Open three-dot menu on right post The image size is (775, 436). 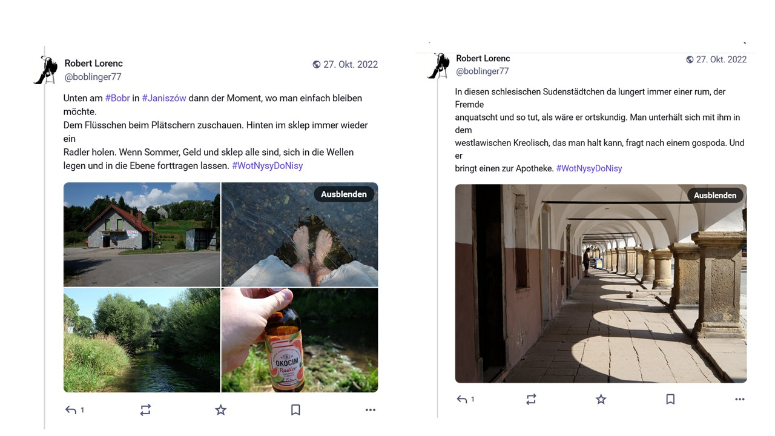[739, 399]
